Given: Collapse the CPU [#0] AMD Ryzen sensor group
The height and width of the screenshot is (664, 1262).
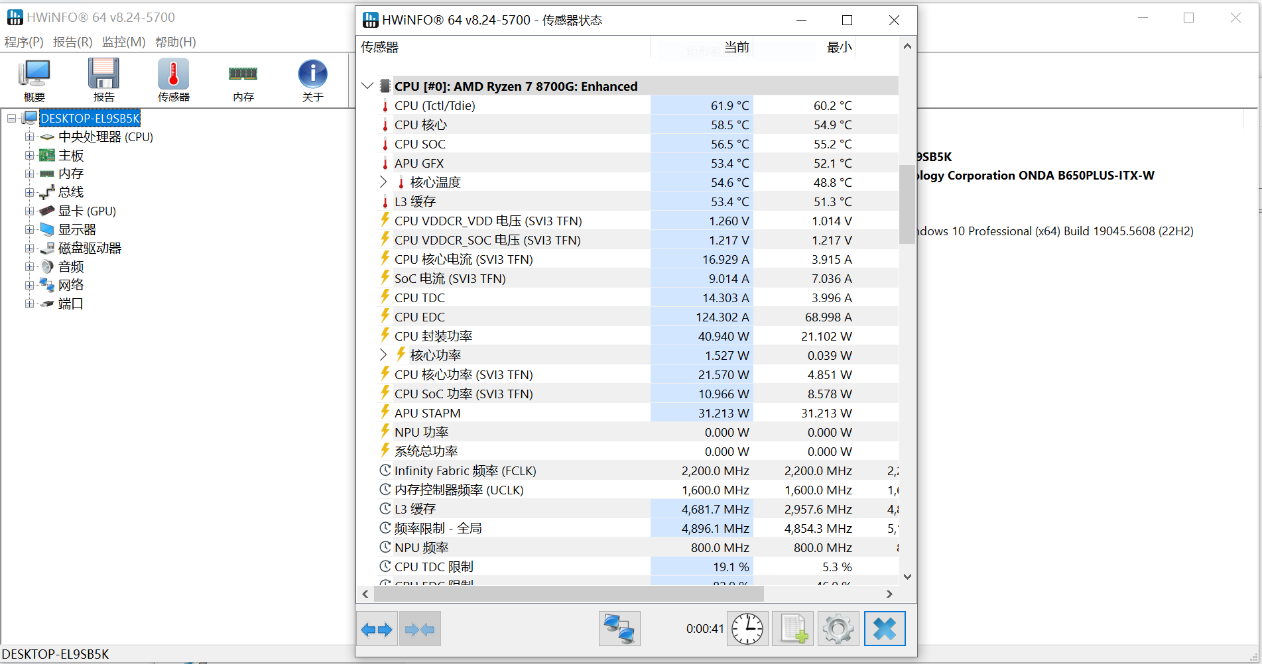Looking at the screenshot, I should [x=367, y=86].
